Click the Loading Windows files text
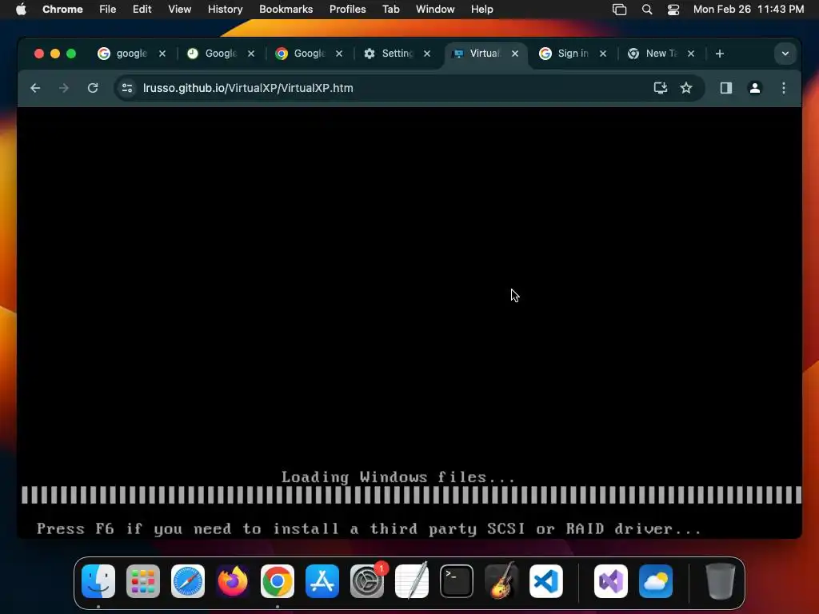Image resolution: width=819 pixels, height=614 pixels. pyautogui.click(x=398, y=477)
